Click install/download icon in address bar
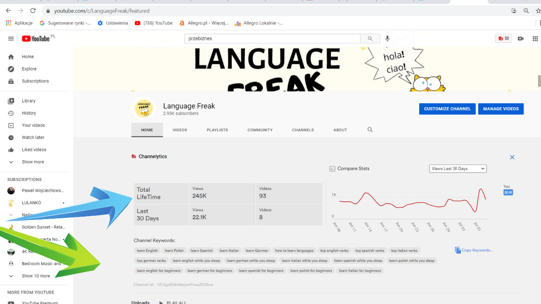The image size is (541, 304). (x=514, y=11)
